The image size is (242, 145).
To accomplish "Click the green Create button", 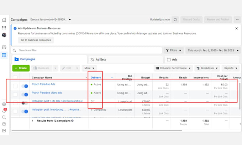I will [x=21, y=68].
